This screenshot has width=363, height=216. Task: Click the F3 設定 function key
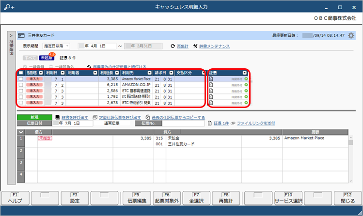coord(75,198)
